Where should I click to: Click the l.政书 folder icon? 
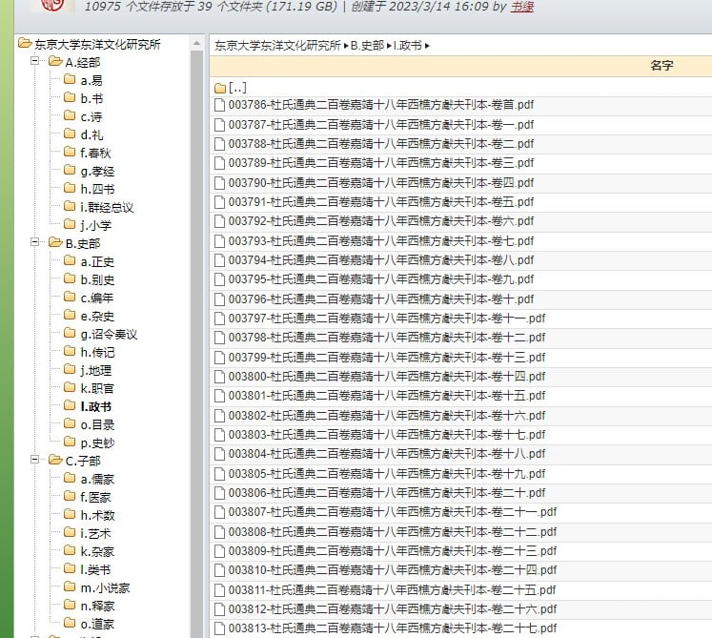[70, 405]
